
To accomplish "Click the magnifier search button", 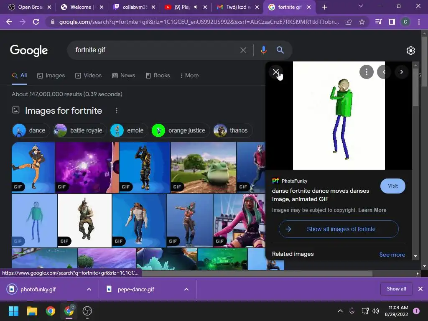I will tap(280, 50).
